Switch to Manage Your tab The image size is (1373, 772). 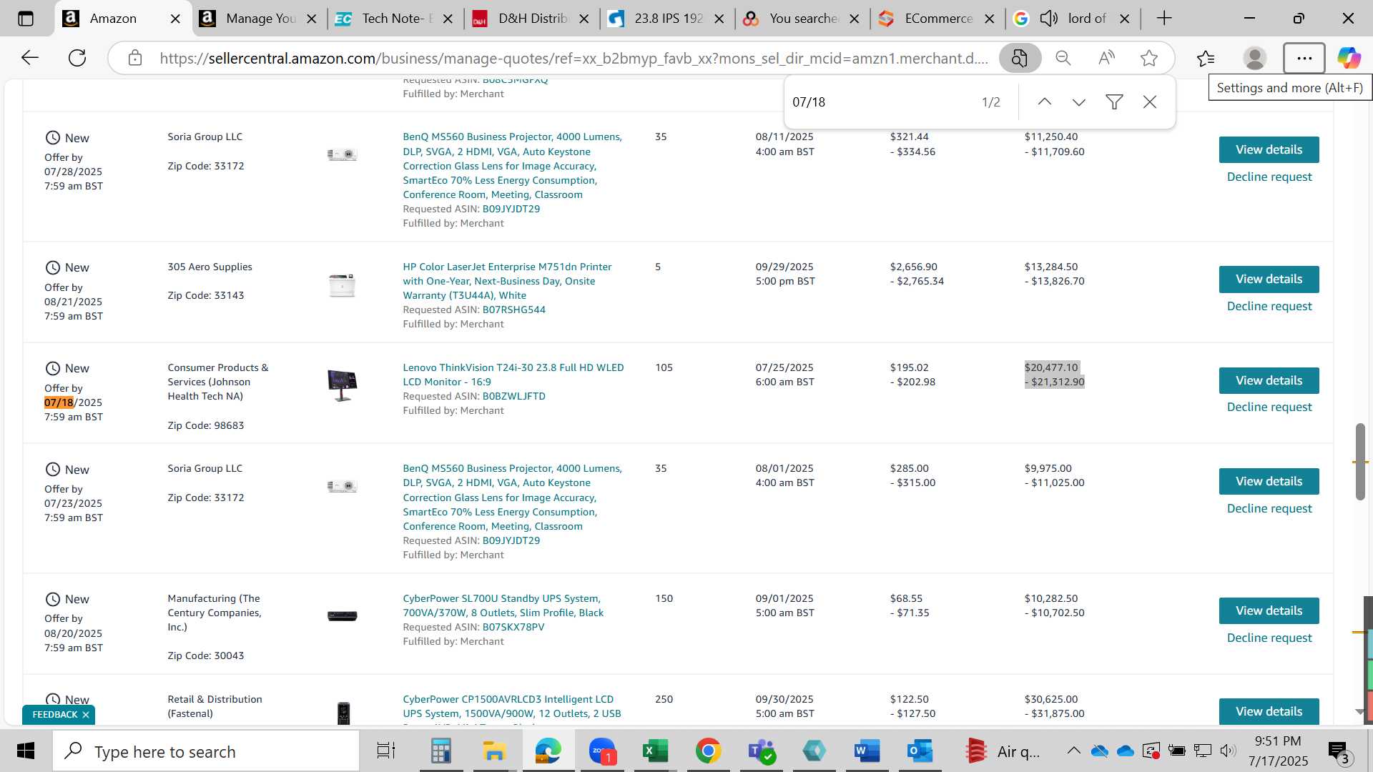[260, 19]
